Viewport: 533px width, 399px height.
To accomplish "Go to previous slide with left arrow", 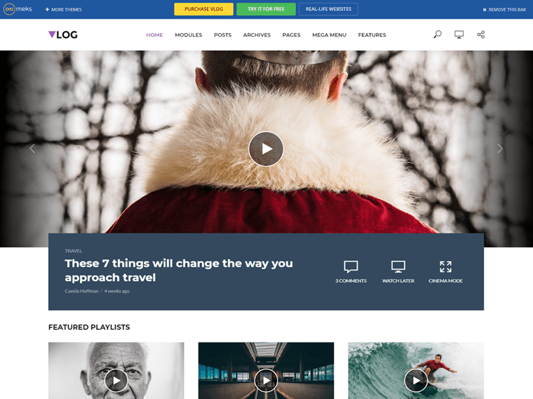I will pyautogui.click(x=32, y=148).
